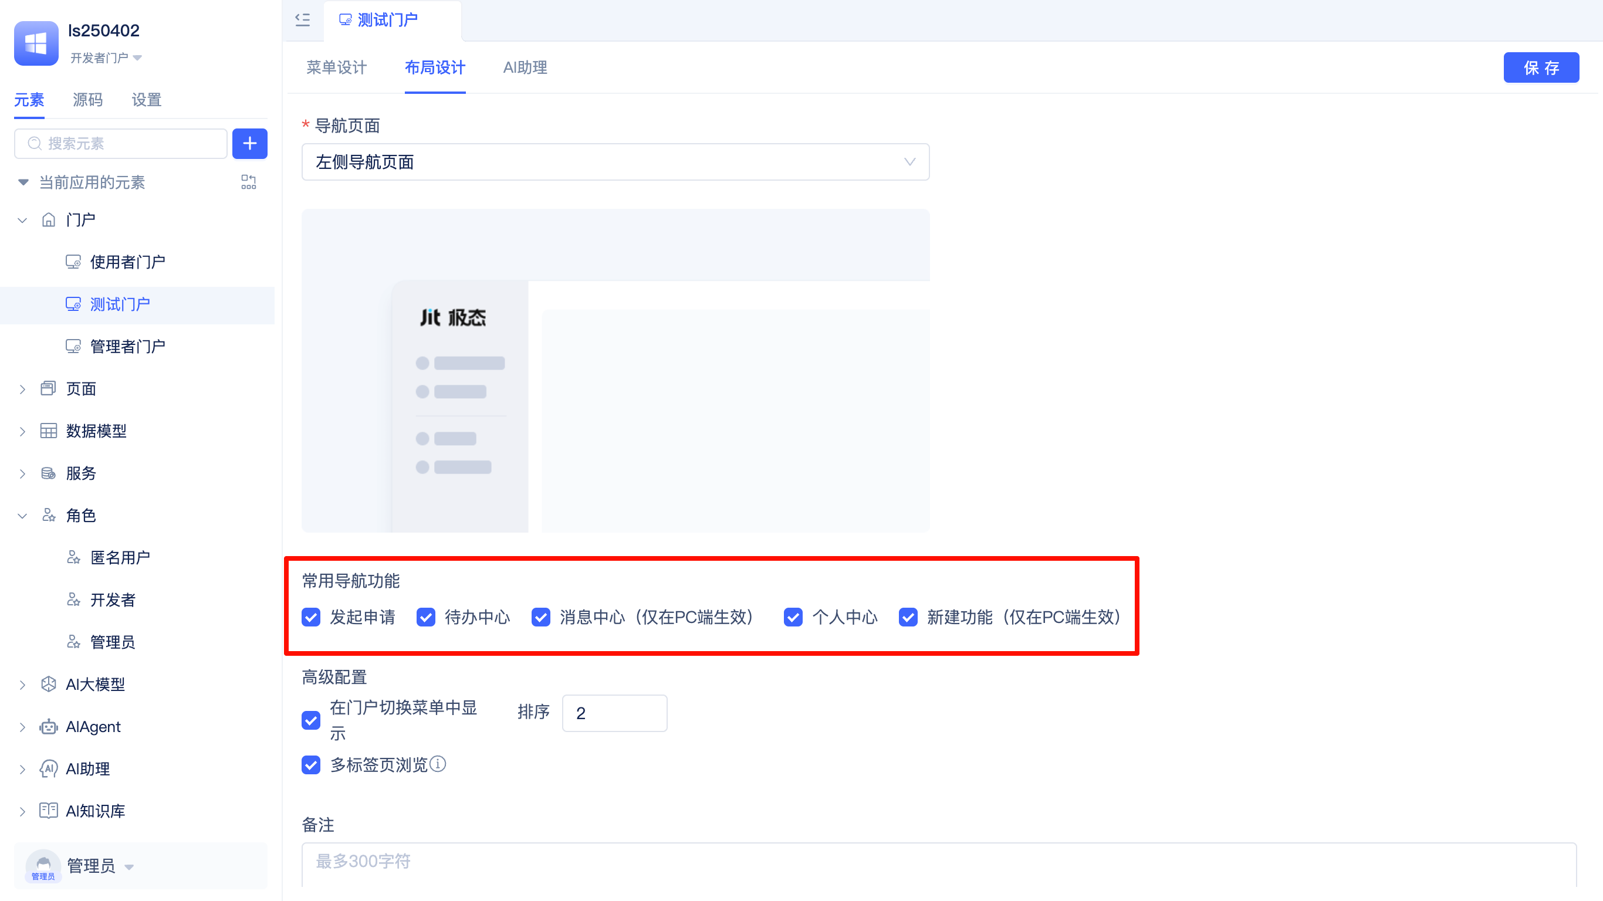Uncheck the 待办中心 checkbox
Screen dimensions: 1603x901
coord(426,617)
